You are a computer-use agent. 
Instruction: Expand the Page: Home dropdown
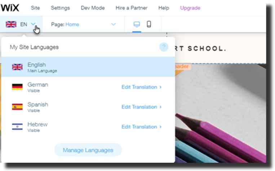114,24
